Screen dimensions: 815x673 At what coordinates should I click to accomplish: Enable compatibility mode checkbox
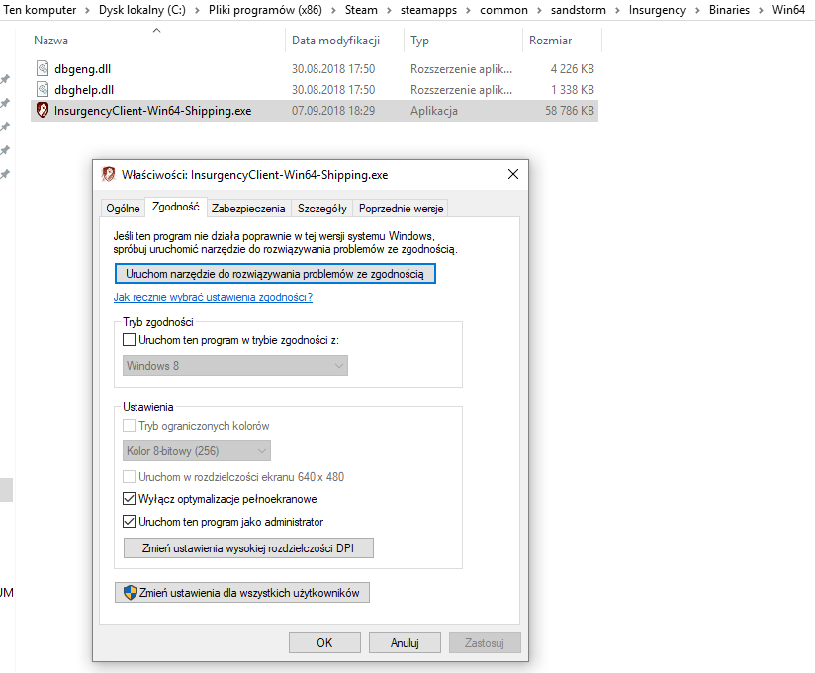130,340
